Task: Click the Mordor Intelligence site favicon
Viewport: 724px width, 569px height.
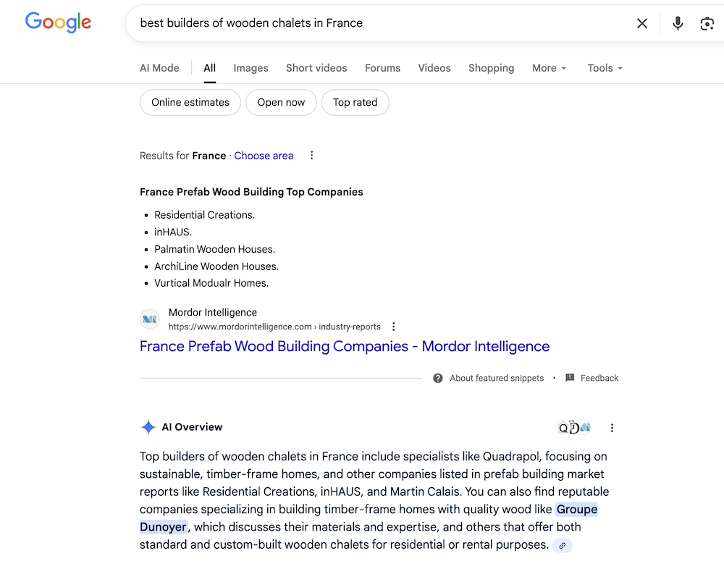Action: (x=150, y=319)
